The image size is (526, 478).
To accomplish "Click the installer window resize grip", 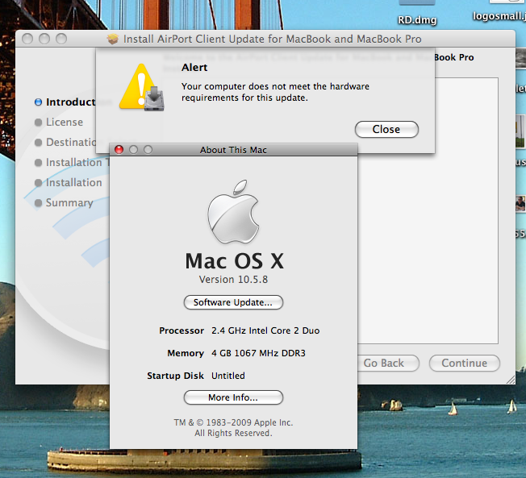I will (x=510, y=379).
